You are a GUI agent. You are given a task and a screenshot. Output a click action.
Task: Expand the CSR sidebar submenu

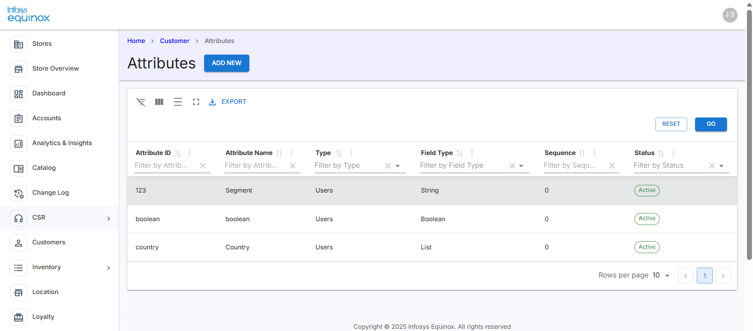tap(109, 218)
